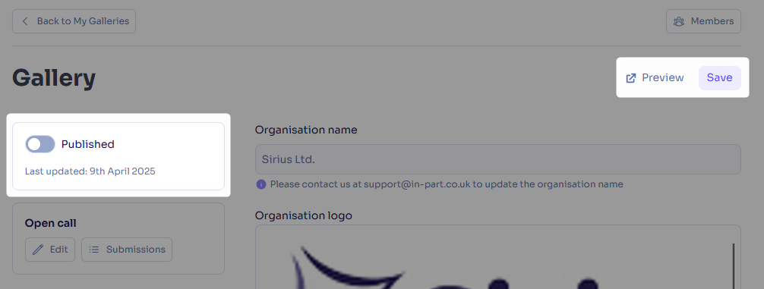
Task: Open the gallery Preview link
Action: 655,78
